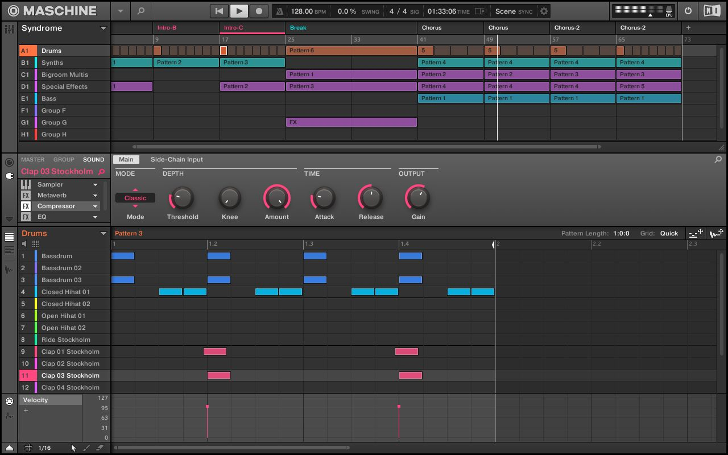Open the mixer view icon beside Syndrome

[9, 28]
